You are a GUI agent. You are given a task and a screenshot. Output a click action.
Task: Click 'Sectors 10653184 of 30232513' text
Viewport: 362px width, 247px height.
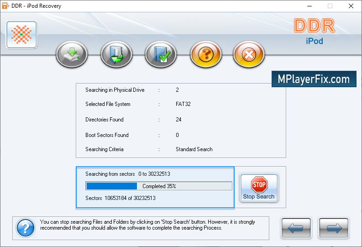(x=120, y=198)
